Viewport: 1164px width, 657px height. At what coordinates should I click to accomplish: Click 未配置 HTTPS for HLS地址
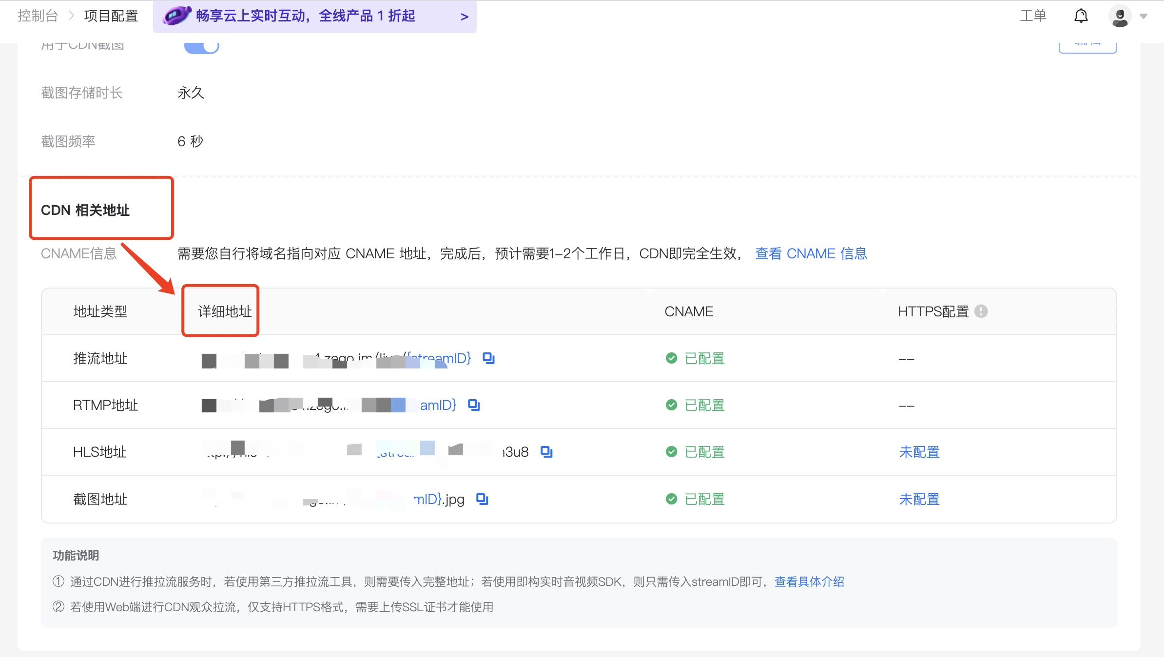[x=919, y=452]
